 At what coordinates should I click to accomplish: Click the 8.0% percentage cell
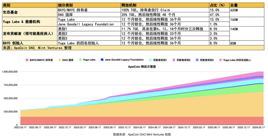pos(219,43)
